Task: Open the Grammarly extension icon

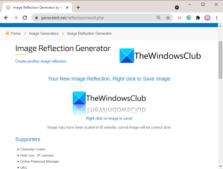Action: click(189, 18)
